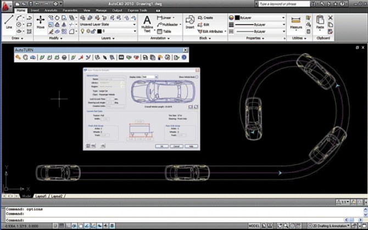The image size is (368, 230).
Task: Toggle layer on/off lightbulb icon
Action: point(82,31)
